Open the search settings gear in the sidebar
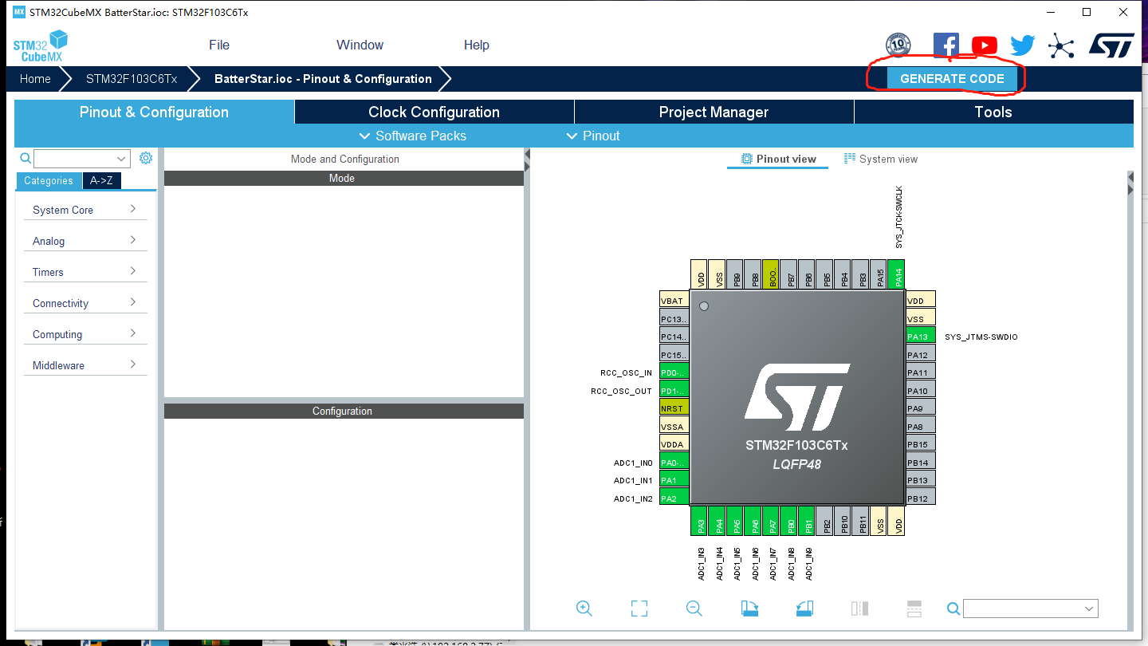Image resolution: width=1148 pixels, height=646 pixels. tap(146, 158)
